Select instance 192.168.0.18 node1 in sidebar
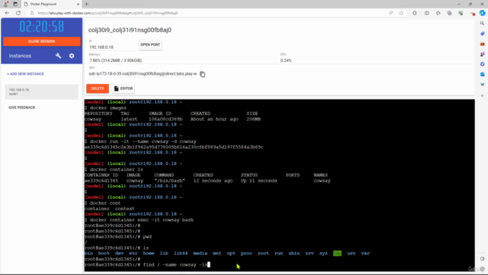This screenshot has height=275, width=488. [x=42, y=92]
